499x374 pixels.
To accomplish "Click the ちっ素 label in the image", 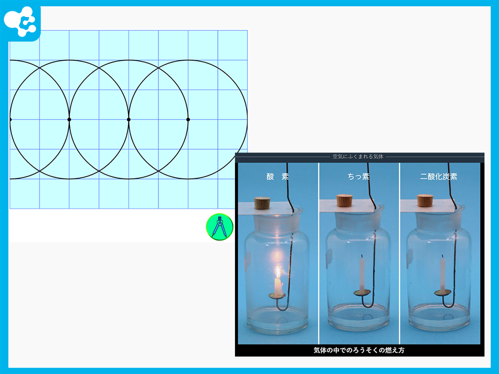I will coord(359,177).
